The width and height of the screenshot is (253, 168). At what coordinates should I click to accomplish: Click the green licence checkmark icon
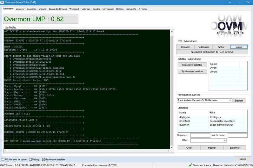pos(190,165)
